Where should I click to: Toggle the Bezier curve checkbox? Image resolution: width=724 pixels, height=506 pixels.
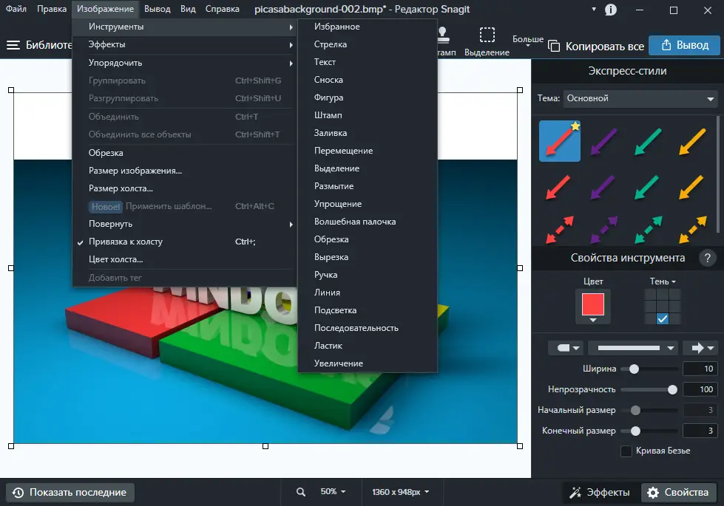[626, 451]
